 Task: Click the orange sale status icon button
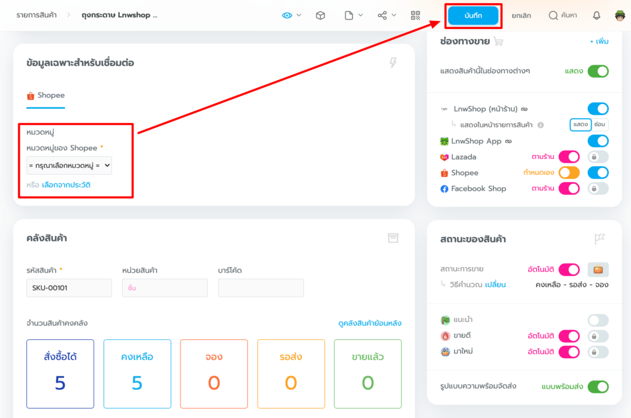[x=598, y=270]
